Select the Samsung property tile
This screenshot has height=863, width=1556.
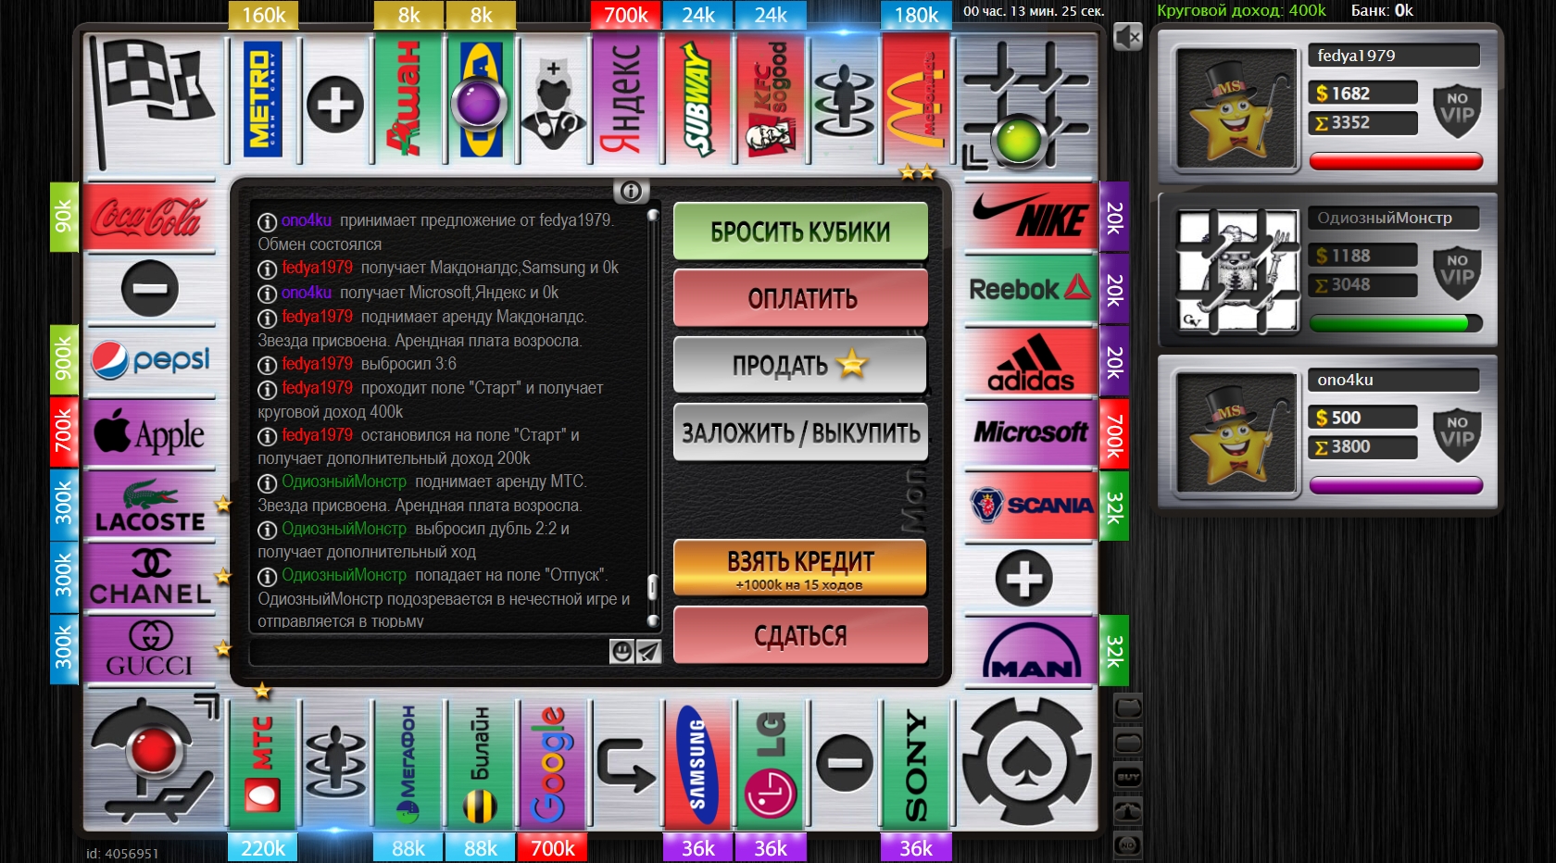click(697, 765)
